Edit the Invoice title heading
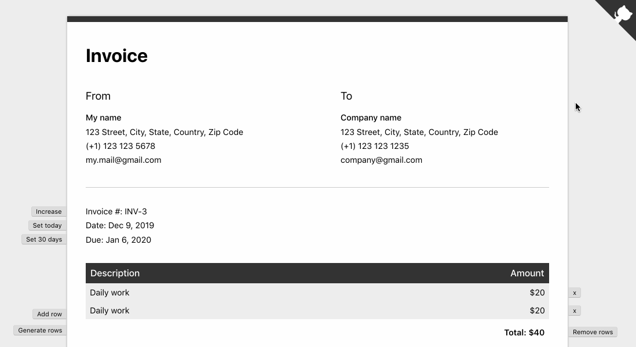 (x=116, y=56)
